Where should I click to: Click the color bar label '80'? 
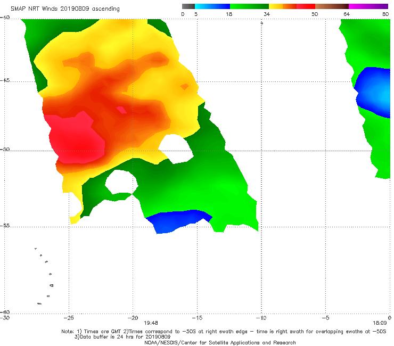tap(385, 14)
